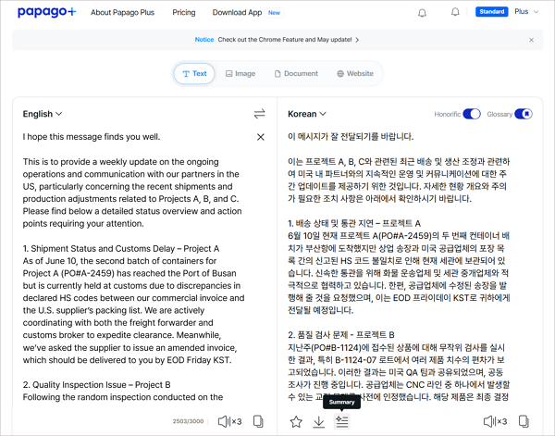Clear the English source text
Screen dimensions: 555x436
[260, 137]
